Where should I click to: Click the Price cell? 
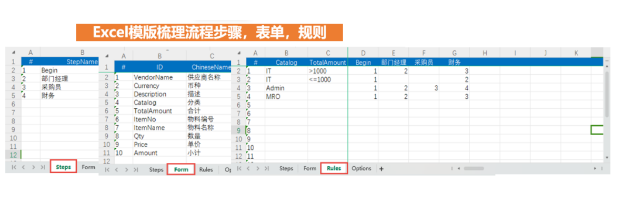(159, 145)
